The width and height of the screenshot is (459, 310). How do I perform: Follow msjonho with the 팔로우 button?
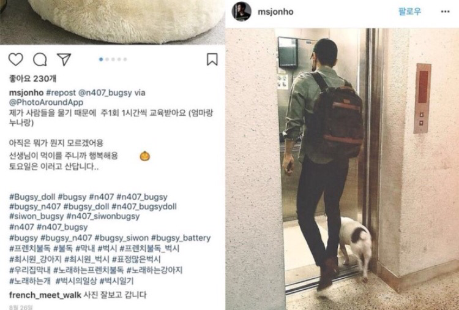(x=409, y=12)
